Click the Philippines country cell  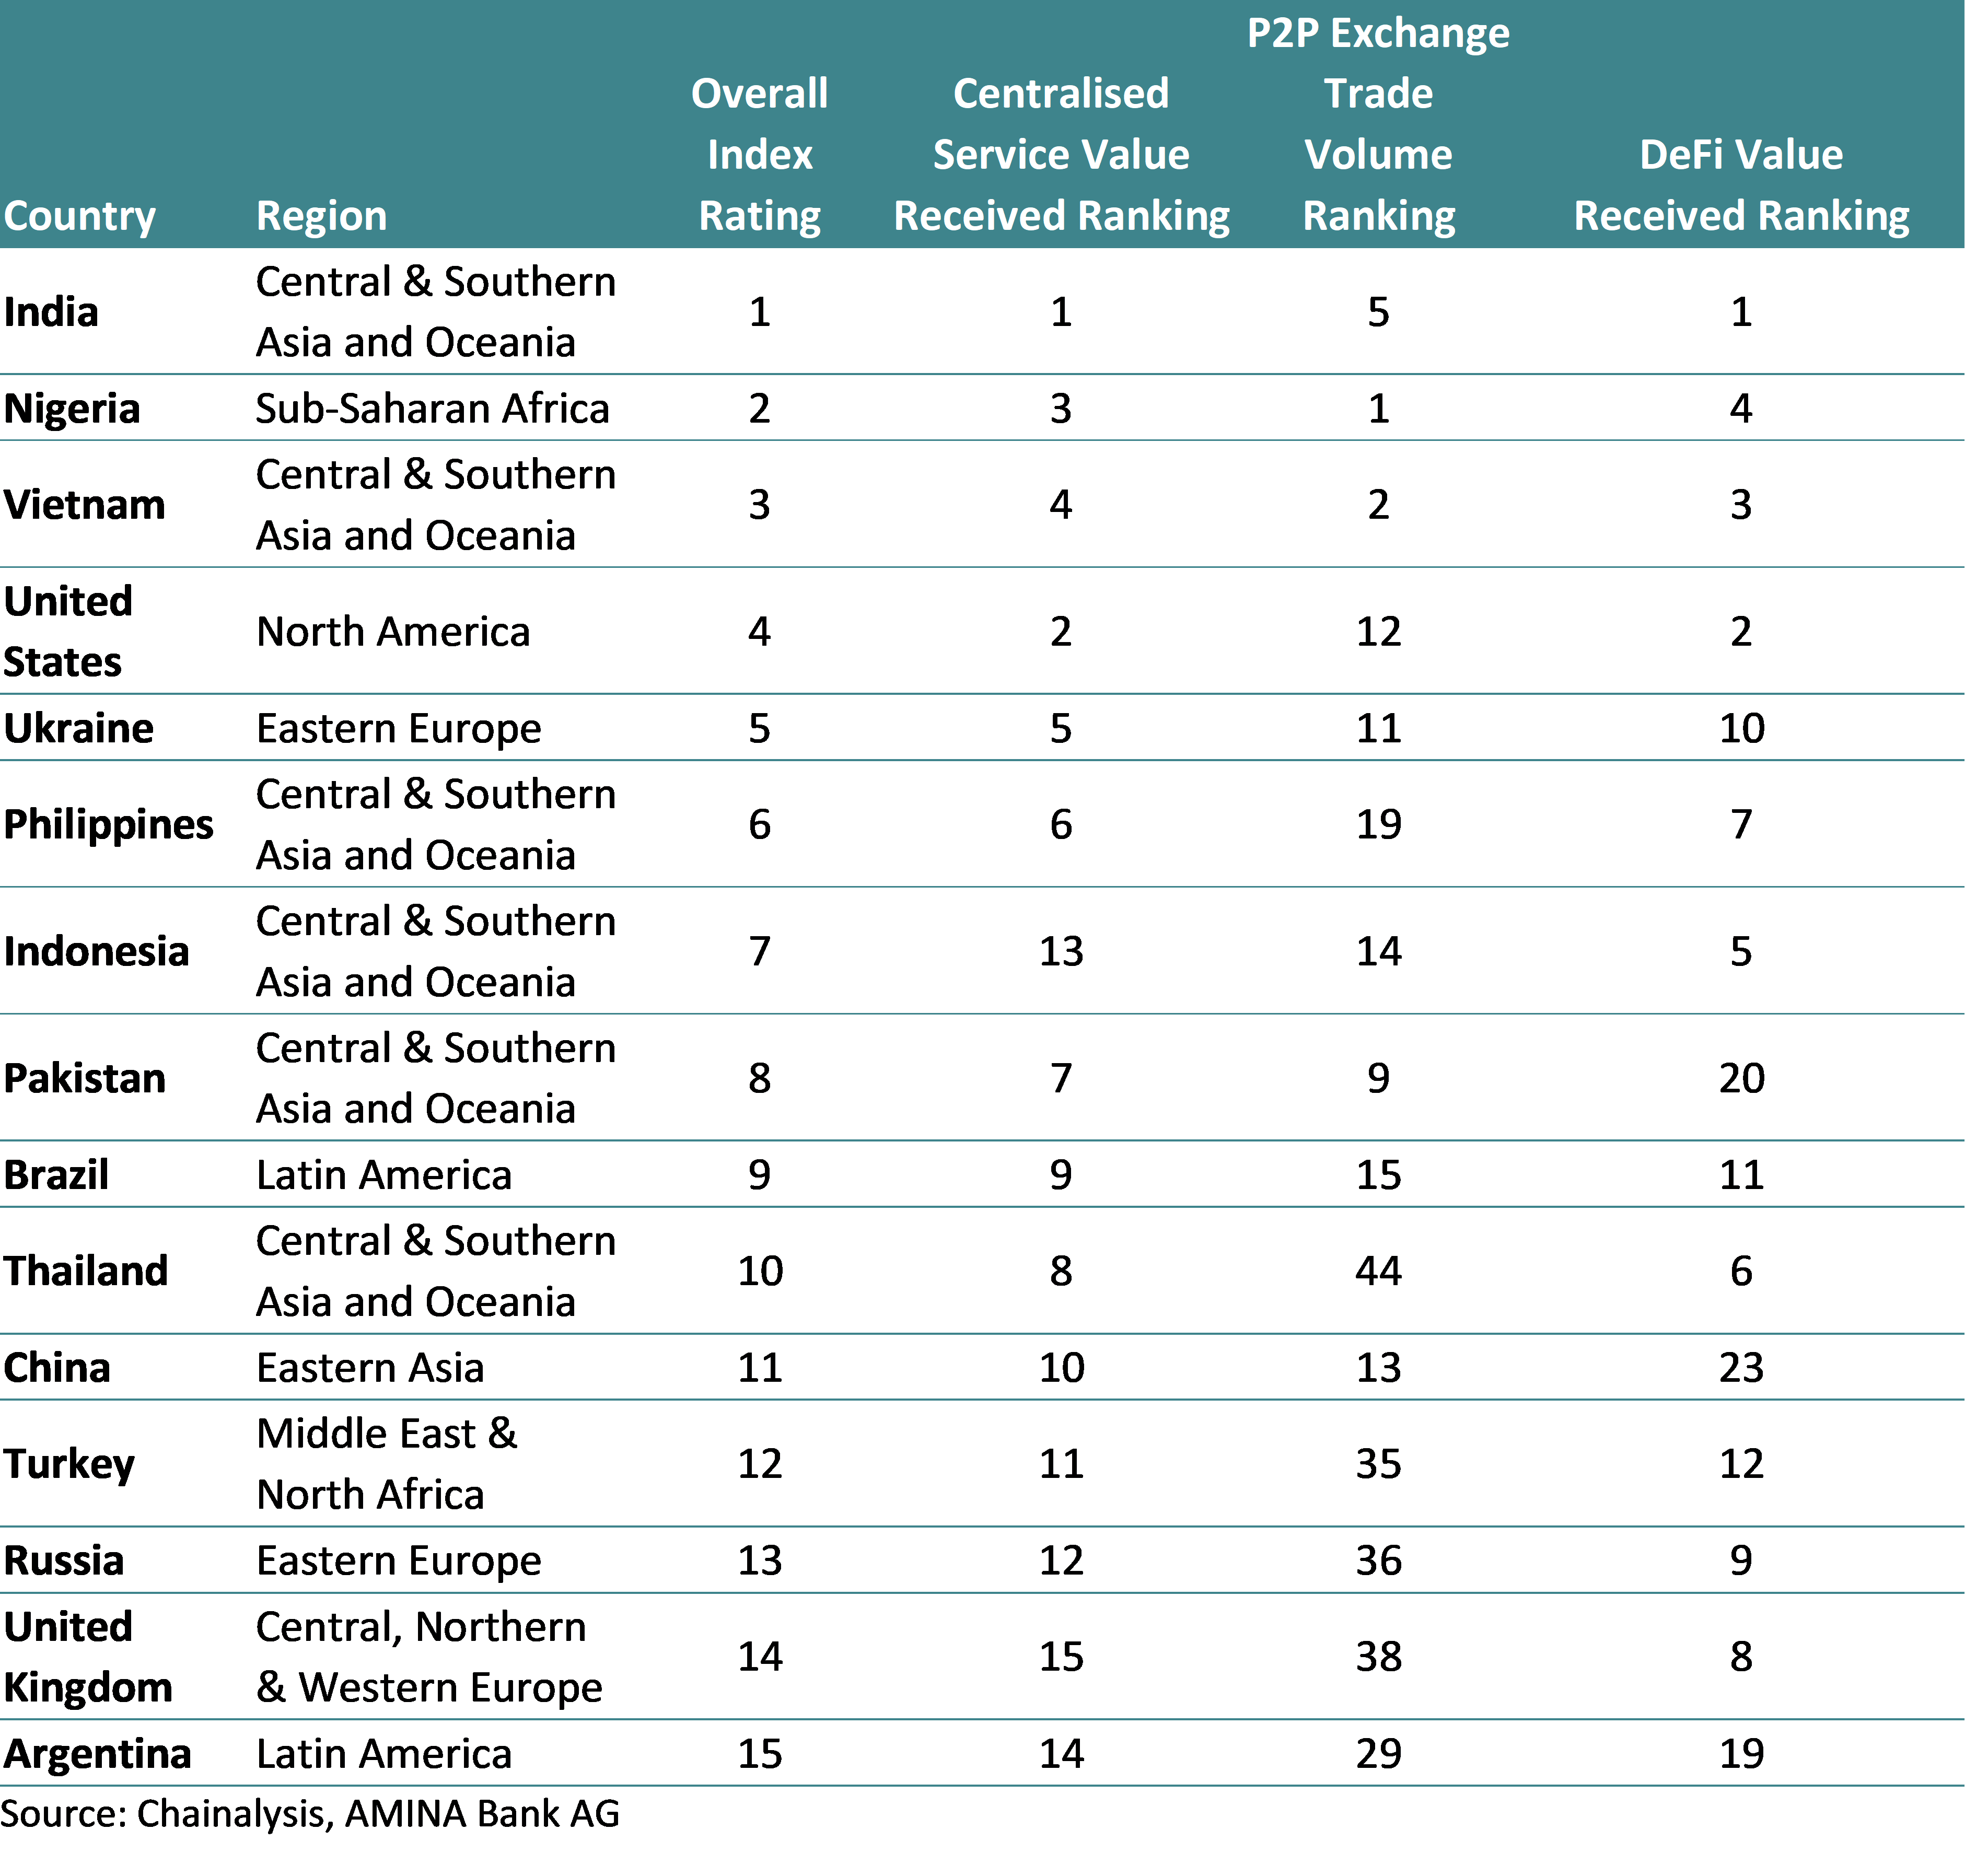[108, 824]
